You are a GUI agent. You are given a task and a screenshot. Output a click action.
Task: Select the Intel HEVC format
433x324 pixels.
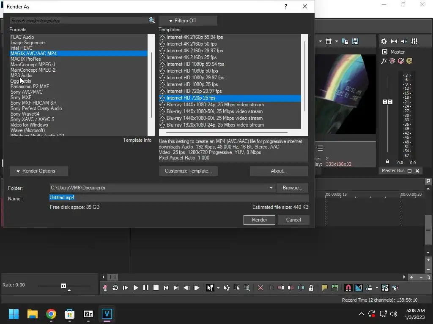coord(21,48)
